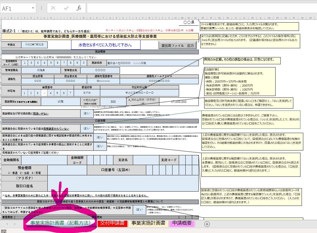Image resolution: width=317 pixels, height=233 pixels.
Task: Select the 補助上限額 value 17,000,000
Action: (179, 102)
